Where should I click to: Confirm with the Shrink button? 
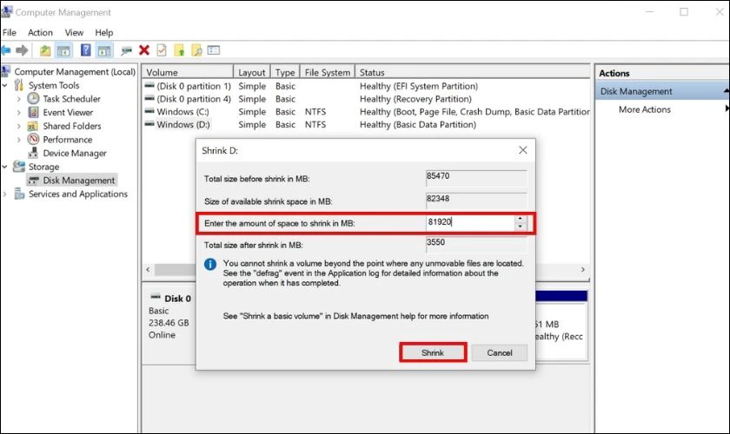[433, 352]
